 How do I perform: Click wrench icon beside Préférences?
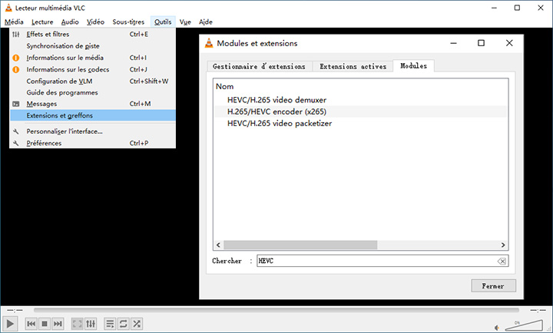[16, 143]
